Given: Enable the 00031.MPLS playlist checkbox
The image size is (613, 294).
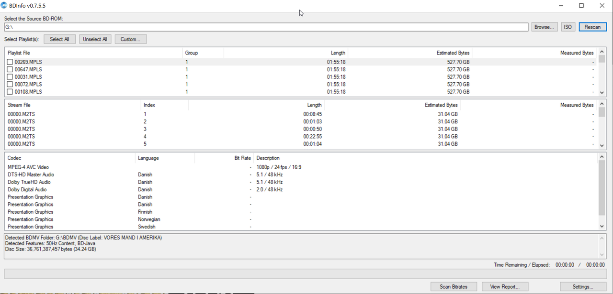Looking at the screenshot, I should [x=10, y=77].
